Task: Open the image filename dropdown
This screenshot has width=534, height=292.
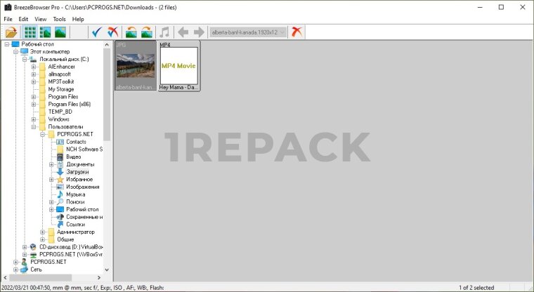Action: click(282, 32)
